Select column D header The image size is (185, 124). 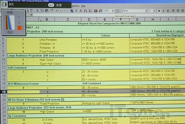pos(89,19)
